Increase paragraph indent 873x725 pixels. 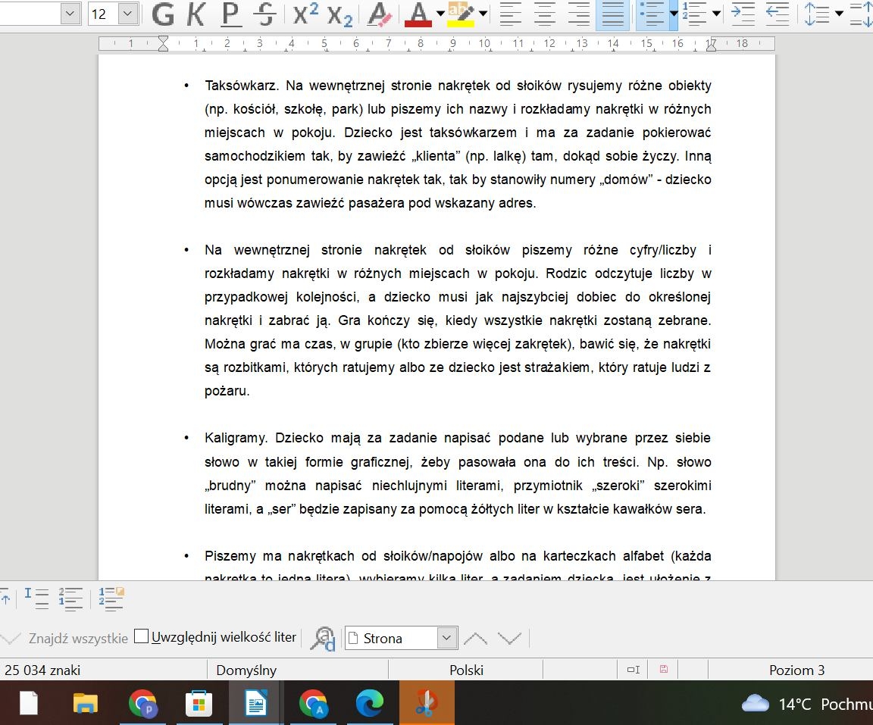(743, 14)
